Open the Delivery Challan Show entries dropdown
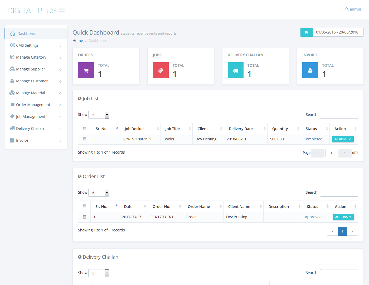This screenshot has height=285, width=369. pyautogui.click(x=99, y=273)
